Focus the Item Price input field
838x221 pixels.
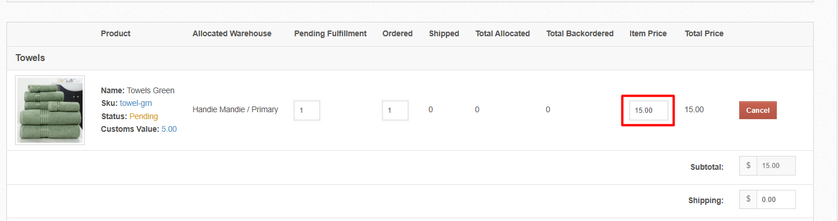[649, 110]
